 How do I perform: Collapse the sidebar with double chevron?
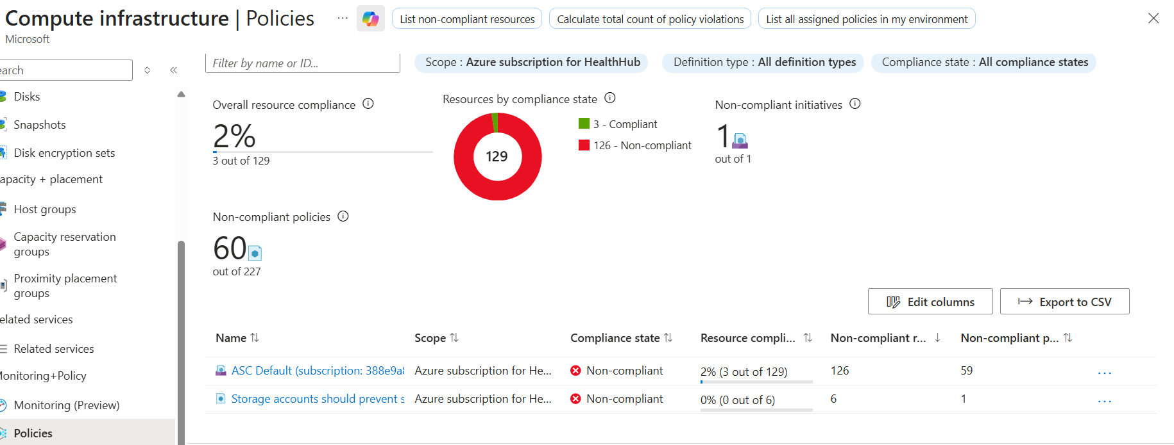[173, 70]
